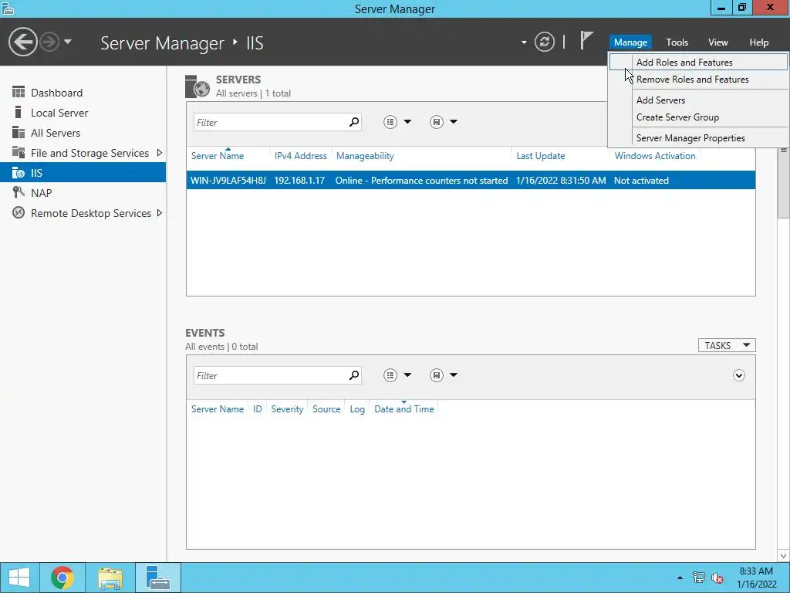Open the View menu
The image size is (790, 593).
[718, 42]
